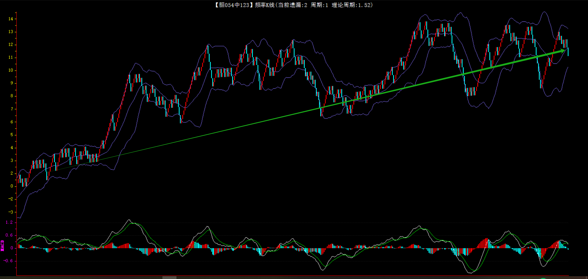588x279 pixels.
Task: Click the -2 label on y-axis
Action: pyautogui.click(x=11, y=199)
